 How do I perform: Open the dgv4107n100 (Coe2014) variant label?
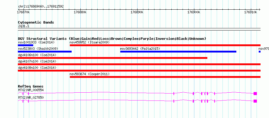pos(37,61)
